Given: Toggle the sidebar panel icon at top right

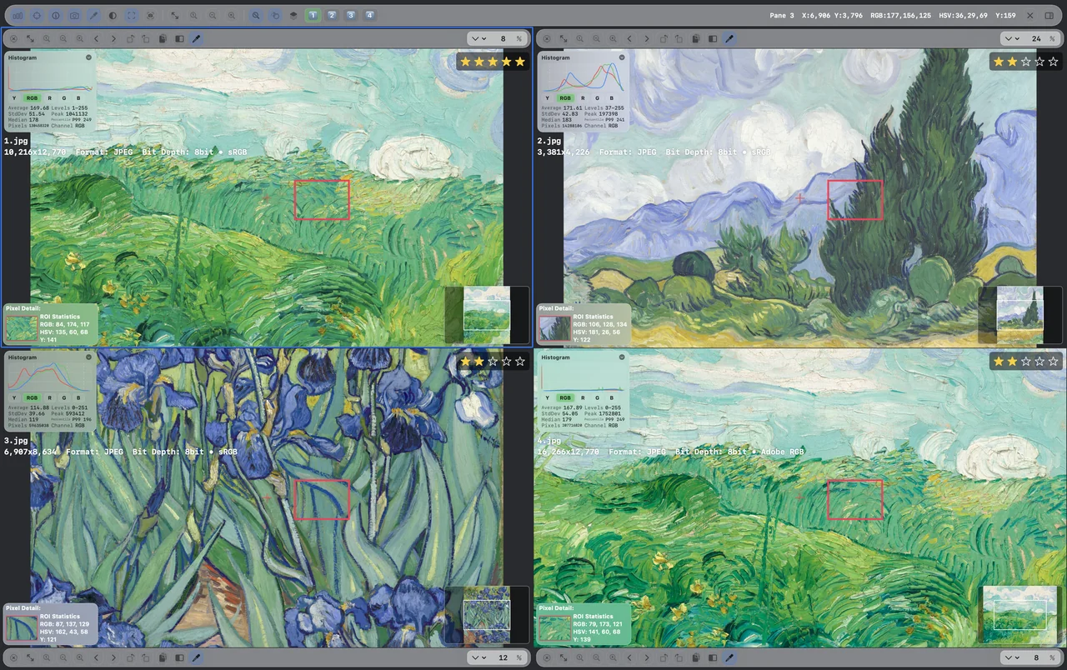Looking at the screenshot, I should coord(1049,15).
